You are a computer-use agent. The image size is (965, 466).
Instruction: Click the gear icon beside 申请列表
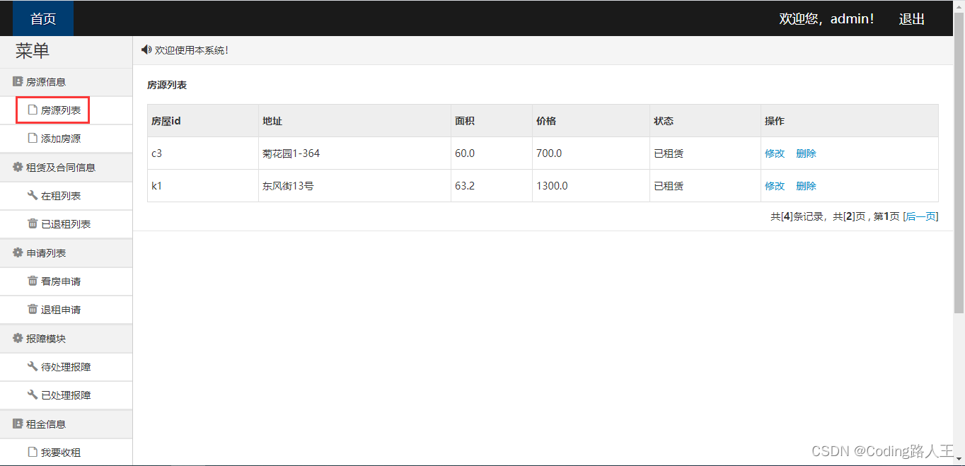(x=18, y=252)
